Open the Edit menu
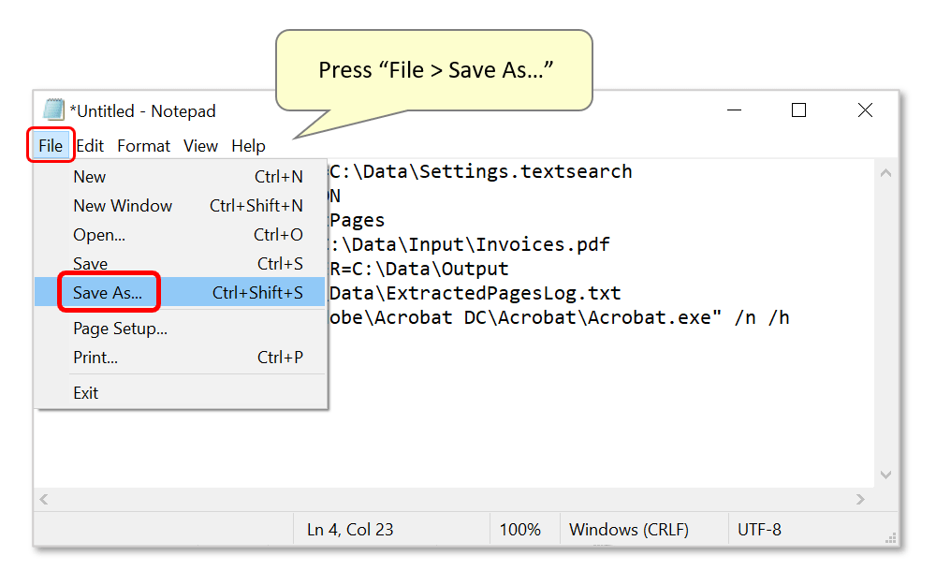 coord(90,145)
